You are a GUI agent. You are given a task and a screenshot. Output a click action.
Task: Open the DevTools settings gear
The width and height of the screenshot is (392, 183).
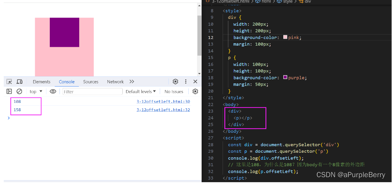(175, 81)
